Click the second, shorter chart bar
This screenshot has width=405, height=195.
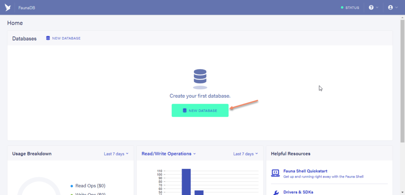click(x=199, y=193)
